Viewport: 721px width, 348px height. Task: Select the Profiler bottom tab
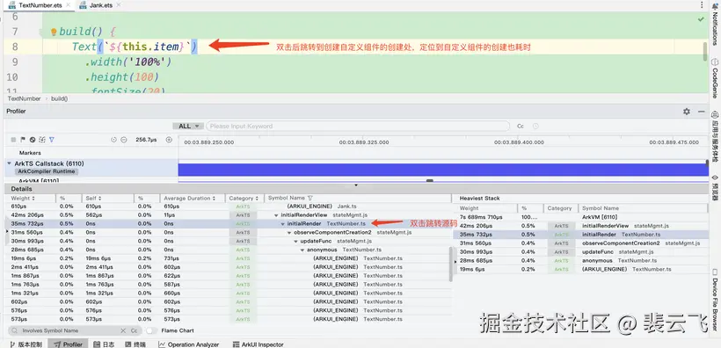68,344
